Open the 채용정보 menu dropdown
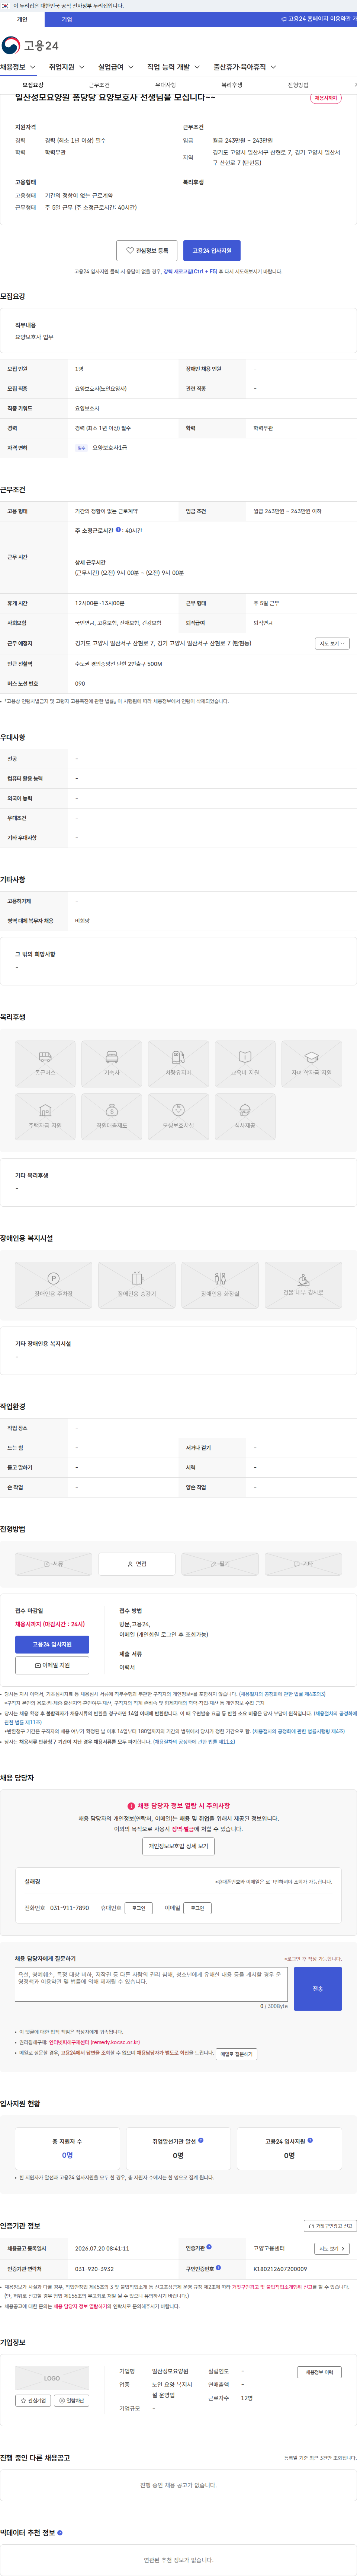This screenshot has width=357, height=2576. click(18, 67)
